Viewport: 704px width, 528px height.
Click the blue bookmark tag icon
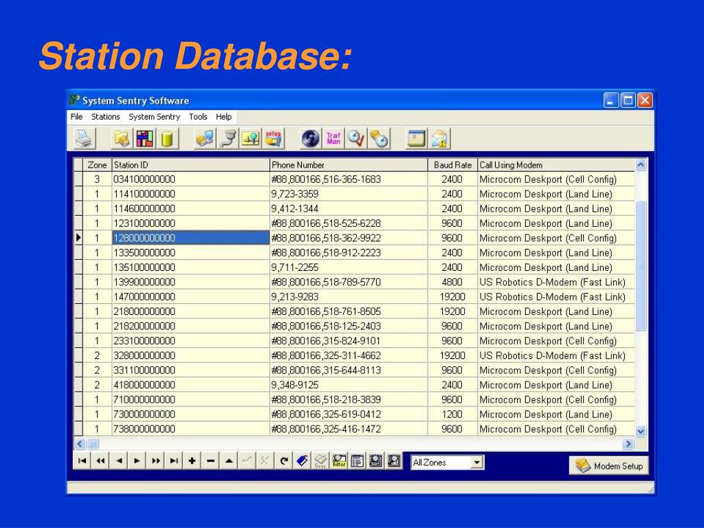(302, 461)
